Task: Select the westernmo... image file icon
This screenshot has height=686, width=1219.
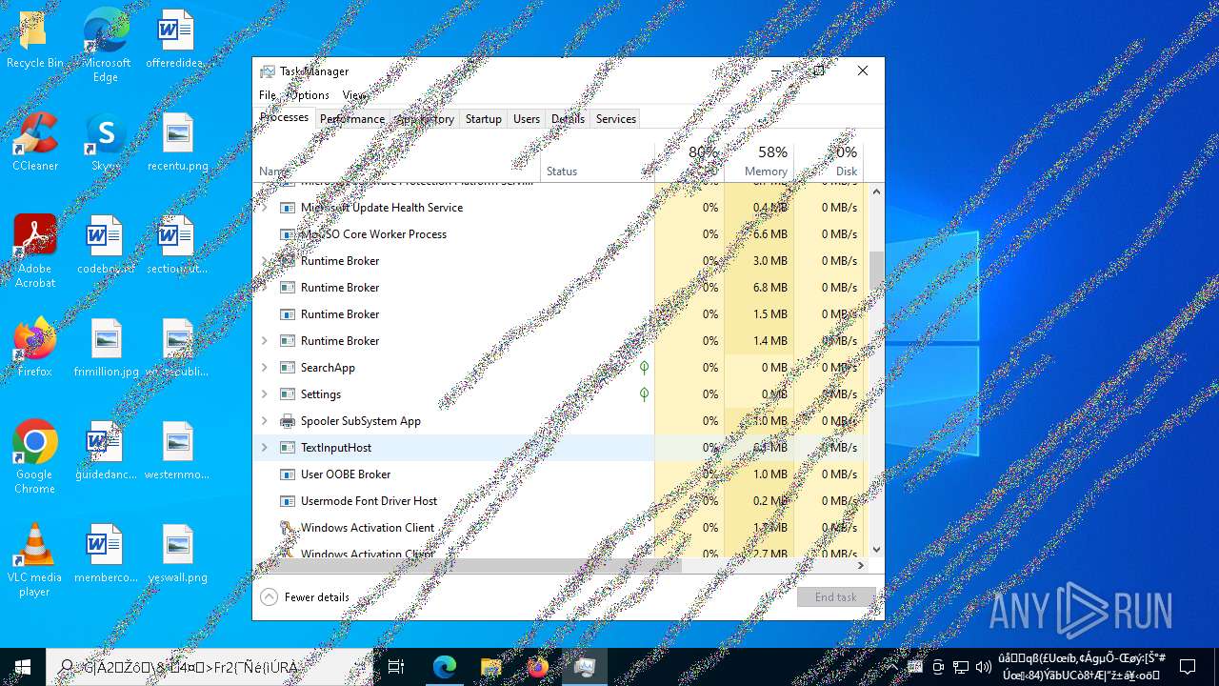Action: (x=178, y=451)
